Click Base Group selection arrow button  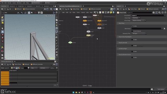pos(165,28)
